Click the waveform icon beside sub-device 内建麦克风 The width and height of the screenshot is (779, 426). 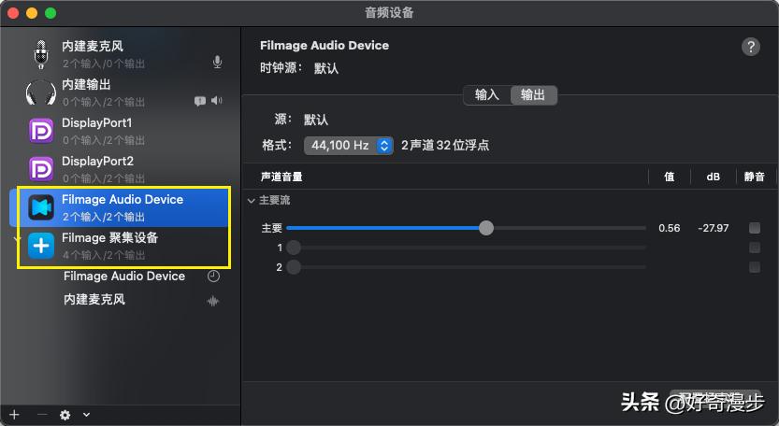(213, 301)
